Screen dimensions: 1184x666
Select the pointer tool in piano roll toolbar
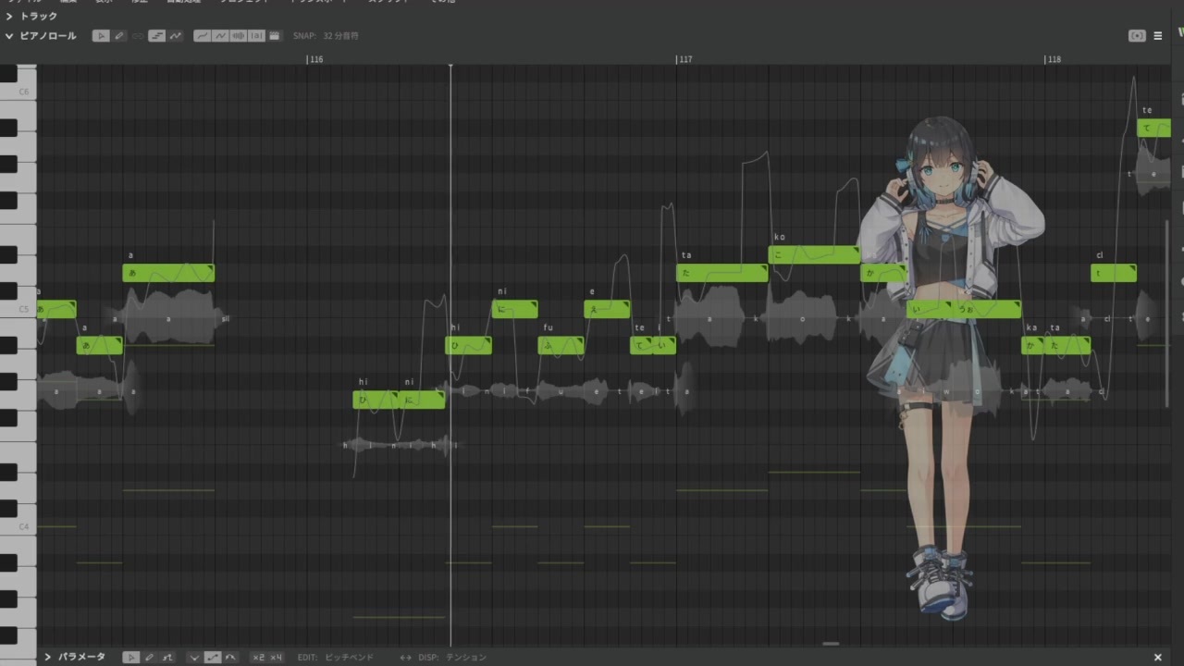point(101,36)
